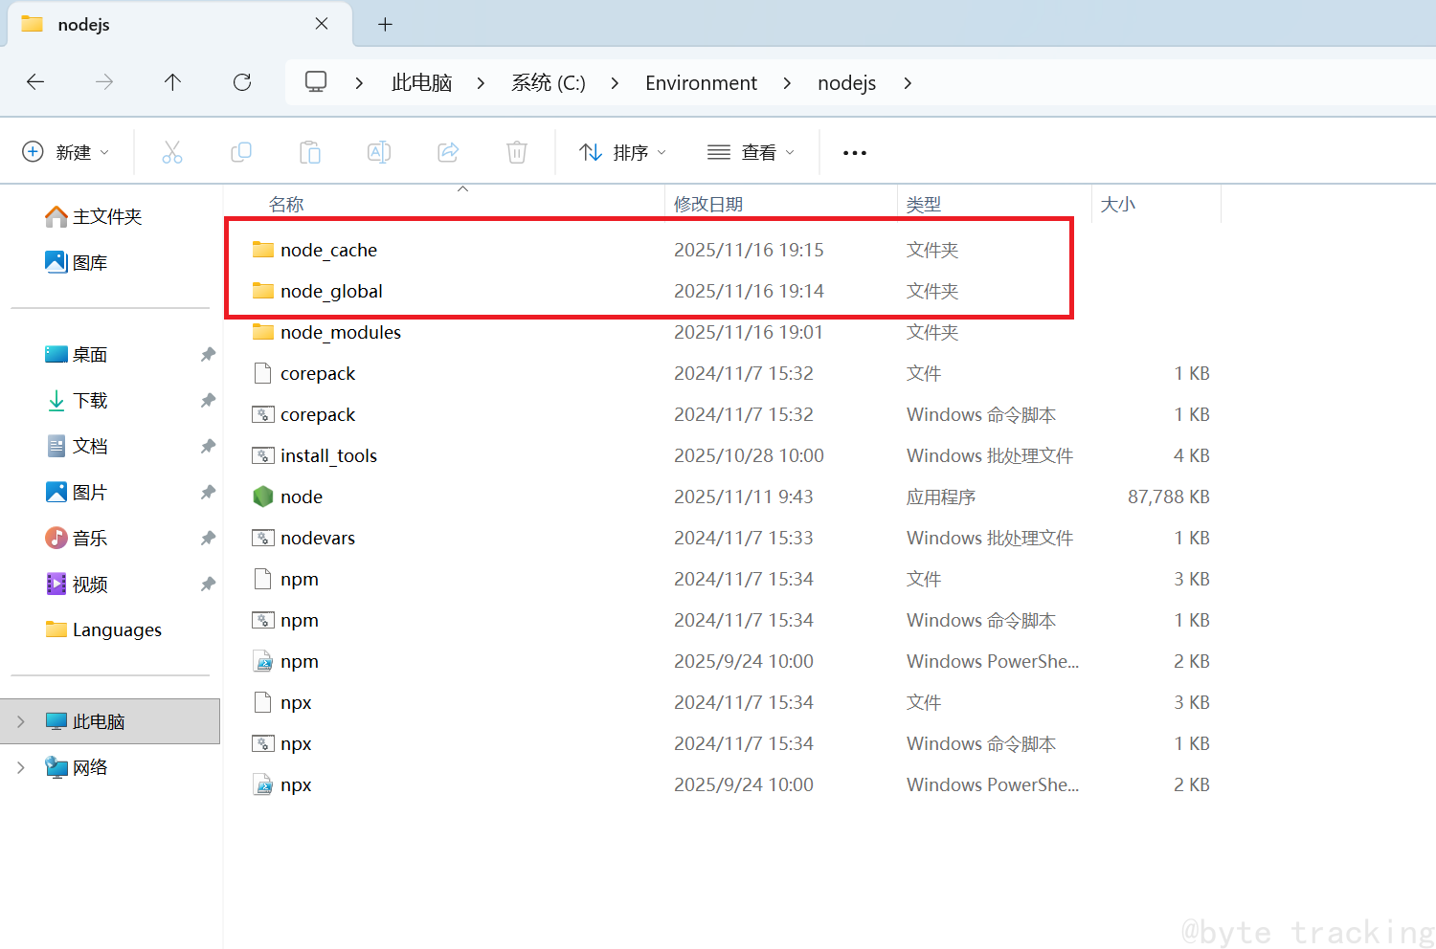This screenshot has height=949, width=1436.
Task: Click the Delete icon in the toolbar
Action: click(x=516, y=151)
